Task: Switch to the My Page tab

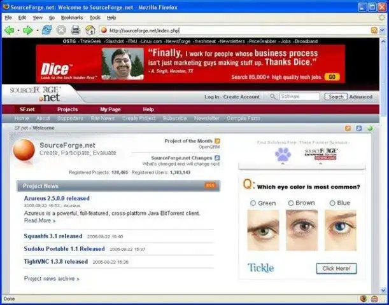Action: coord(110,109)
